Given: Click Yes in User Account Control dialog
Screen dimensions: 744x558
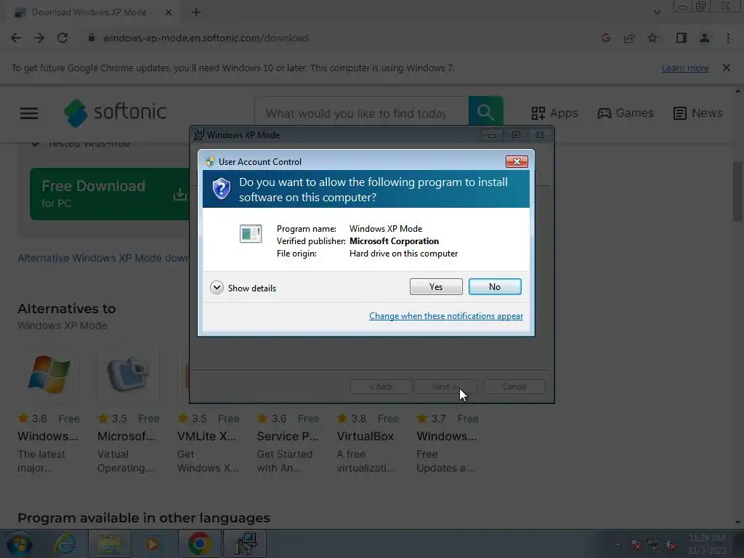Looking at the screenshot, I should 436,286.
